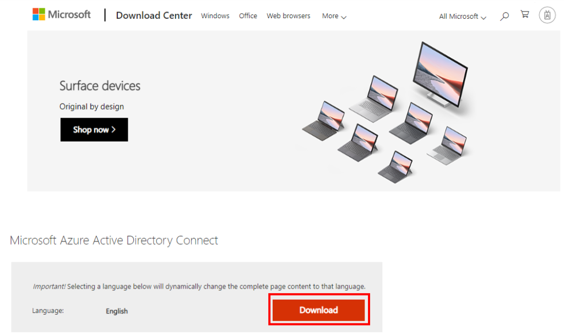564x336 pixels.
Task: Click the Shop now button
Action: (94, 130)
